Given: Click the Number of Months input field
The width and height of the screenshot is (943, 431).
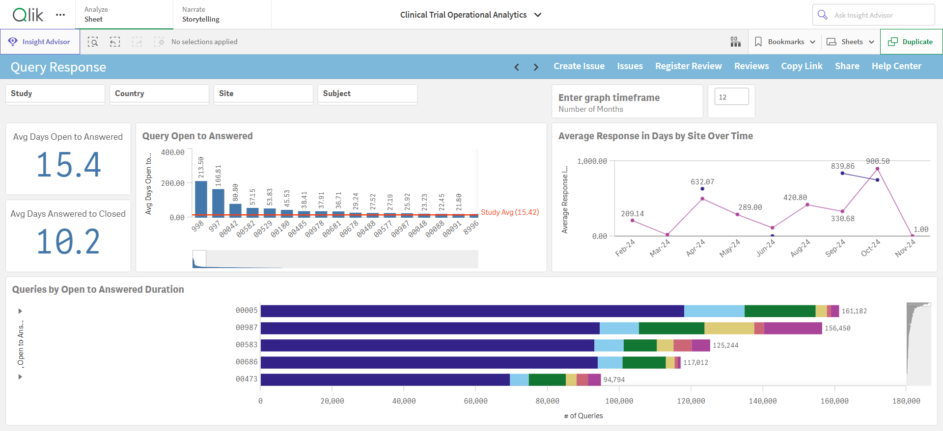Looking at the screenshot, I should (x=732, y=97).
